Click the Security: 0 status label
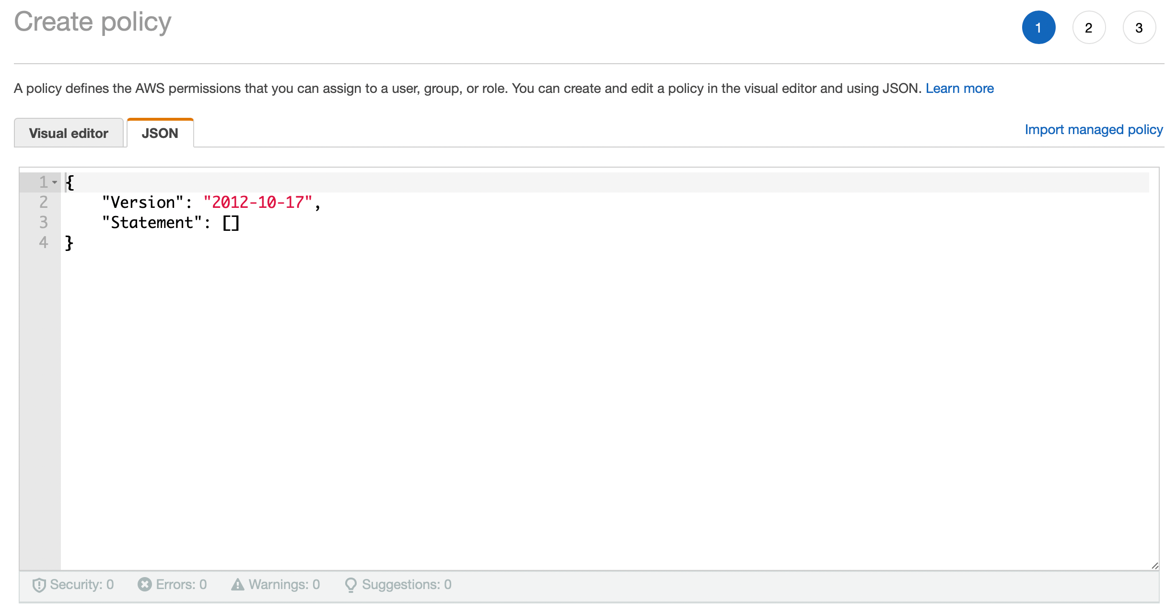 (x=82, y=584)
